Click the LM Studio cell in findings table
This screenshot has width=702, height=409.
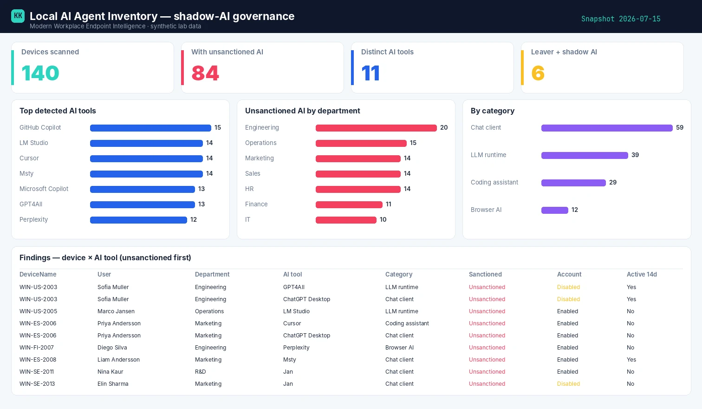[x=296, y=311]
